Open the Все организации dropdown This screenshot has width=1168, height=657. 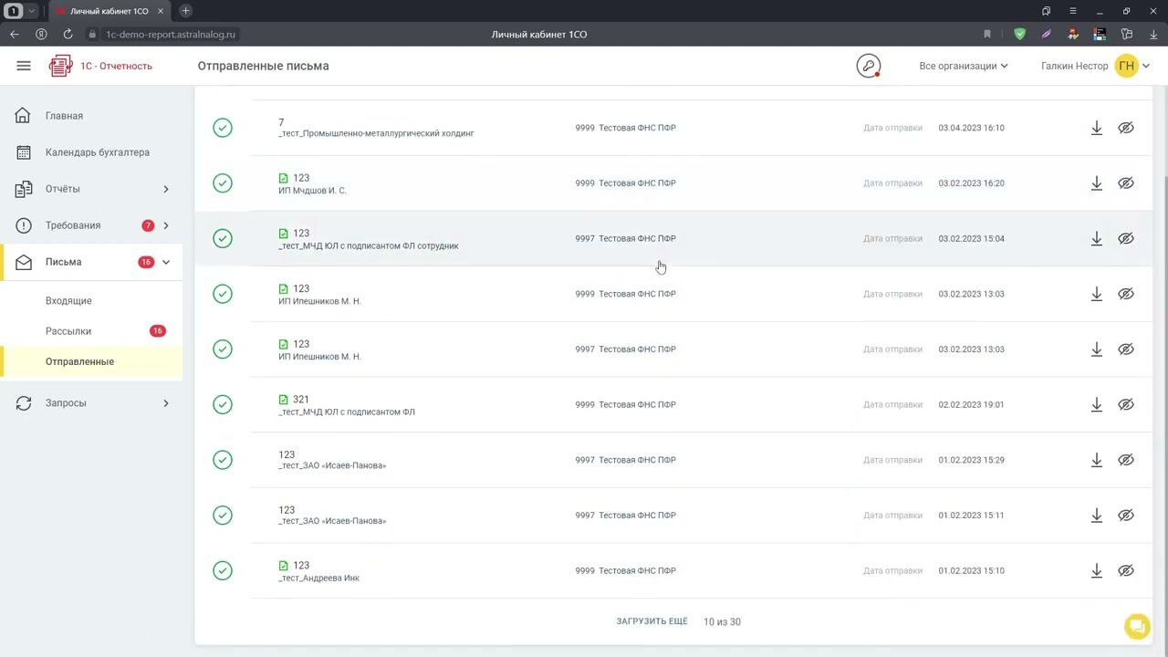click(x=964, y=66)
